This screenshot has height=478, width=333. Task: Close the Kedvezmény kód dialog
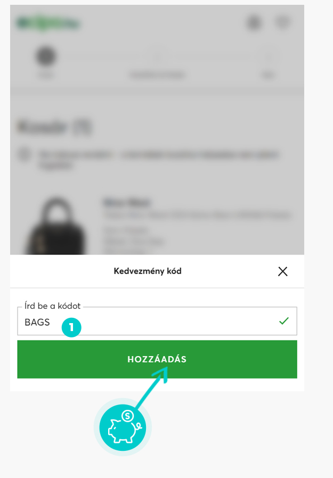[x=282, y=271]
